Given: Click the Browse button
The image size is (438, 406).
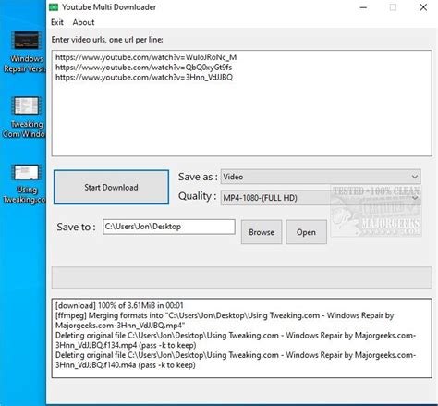Looking at the screenshot, I should tap(262, 232).
